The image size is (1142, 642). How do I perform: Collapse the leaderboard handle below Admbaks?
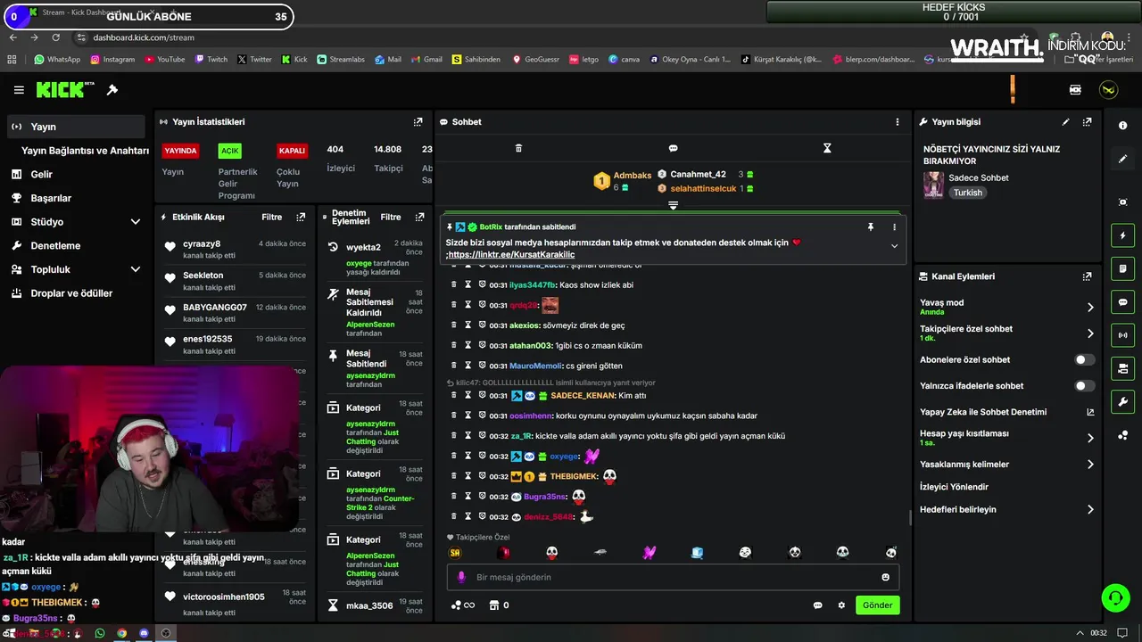673,205
